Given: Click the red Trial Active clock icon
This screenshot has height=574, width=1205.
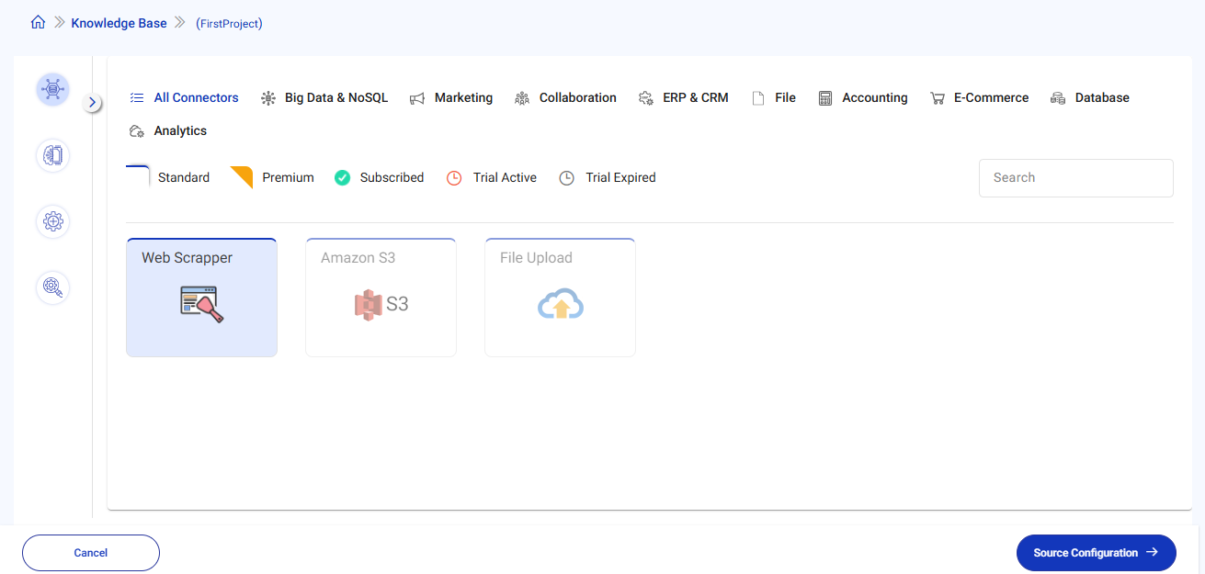Looking at the screenshot, I should [454, 178].
